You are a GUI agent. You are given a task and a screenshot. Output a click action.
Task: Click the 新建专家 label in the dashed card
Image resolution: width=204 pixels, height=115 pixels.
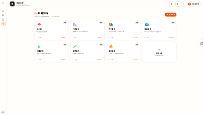tap(159, 53)
